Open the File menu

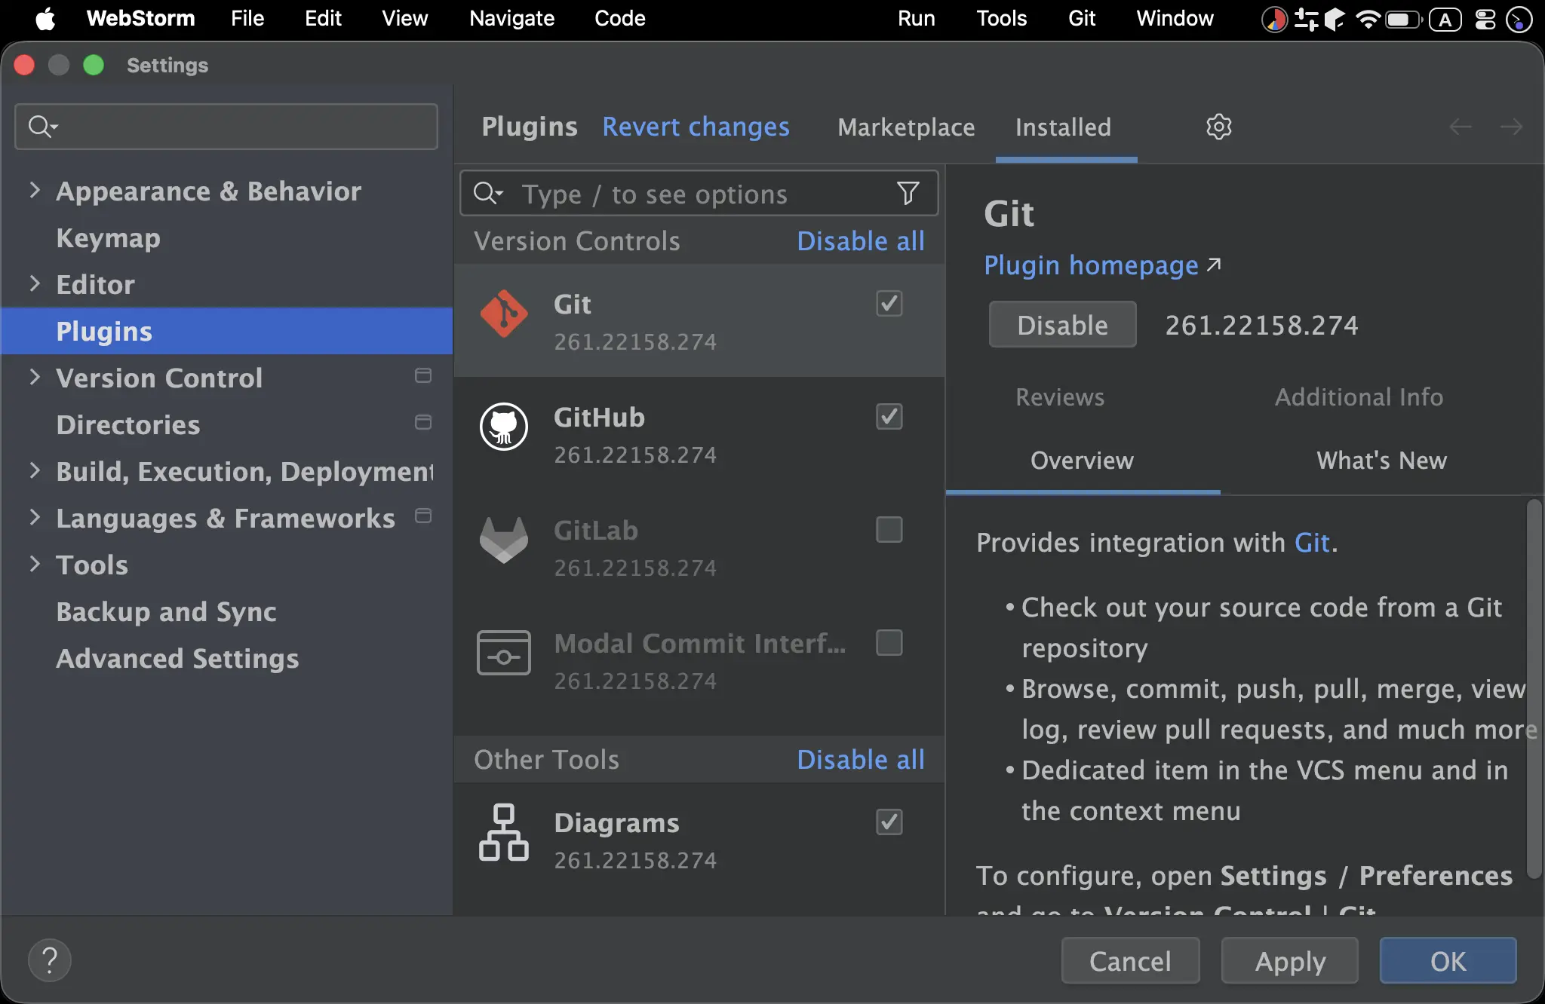coord(247,18)
